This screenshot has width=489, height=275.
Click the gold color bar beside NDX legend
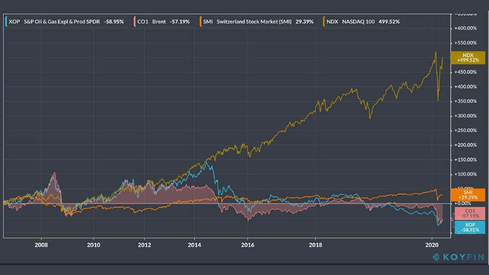point(324,21)
